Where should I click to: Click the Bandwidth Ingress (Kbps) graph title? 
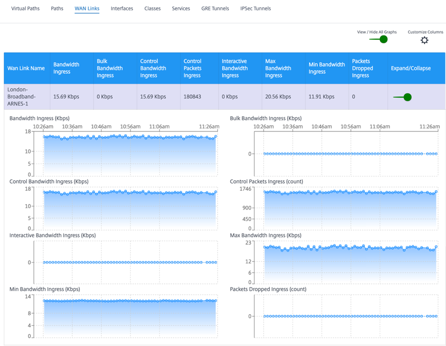click(x=39, y=118)
